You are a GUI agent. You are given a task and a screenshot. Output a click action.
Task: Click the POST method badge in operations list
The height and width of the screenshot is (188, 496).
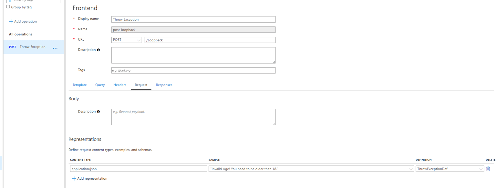coord(12,47)
